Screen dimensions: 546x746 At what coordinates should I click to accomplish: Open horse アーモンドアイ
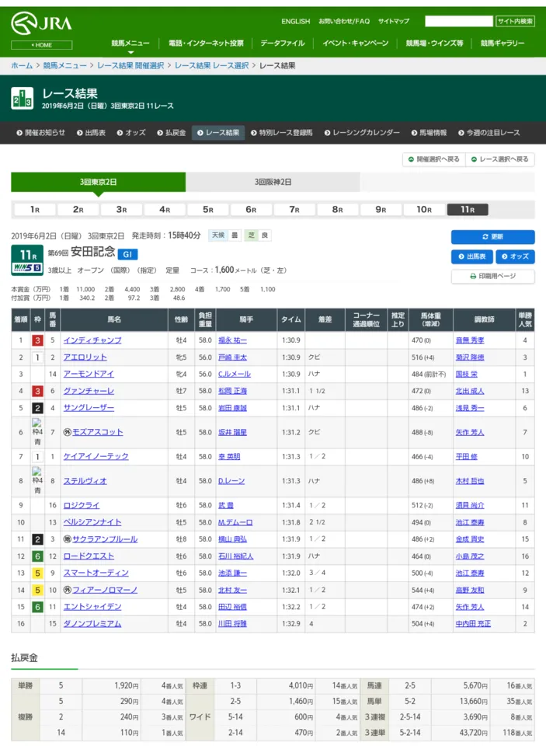pos(89,375)
